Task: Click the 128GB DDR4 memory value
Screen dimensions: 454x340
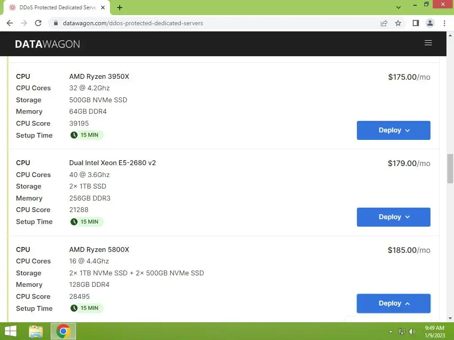Action: coord(89,285)
